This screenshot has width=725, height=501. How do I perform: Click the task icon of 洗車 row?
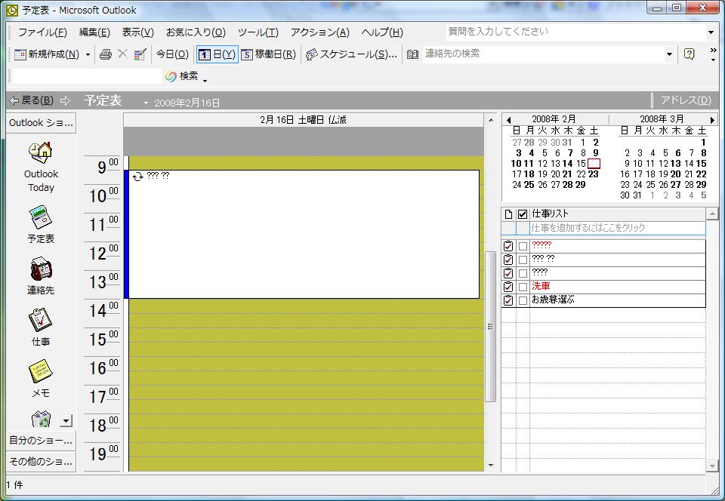point(508,287)
